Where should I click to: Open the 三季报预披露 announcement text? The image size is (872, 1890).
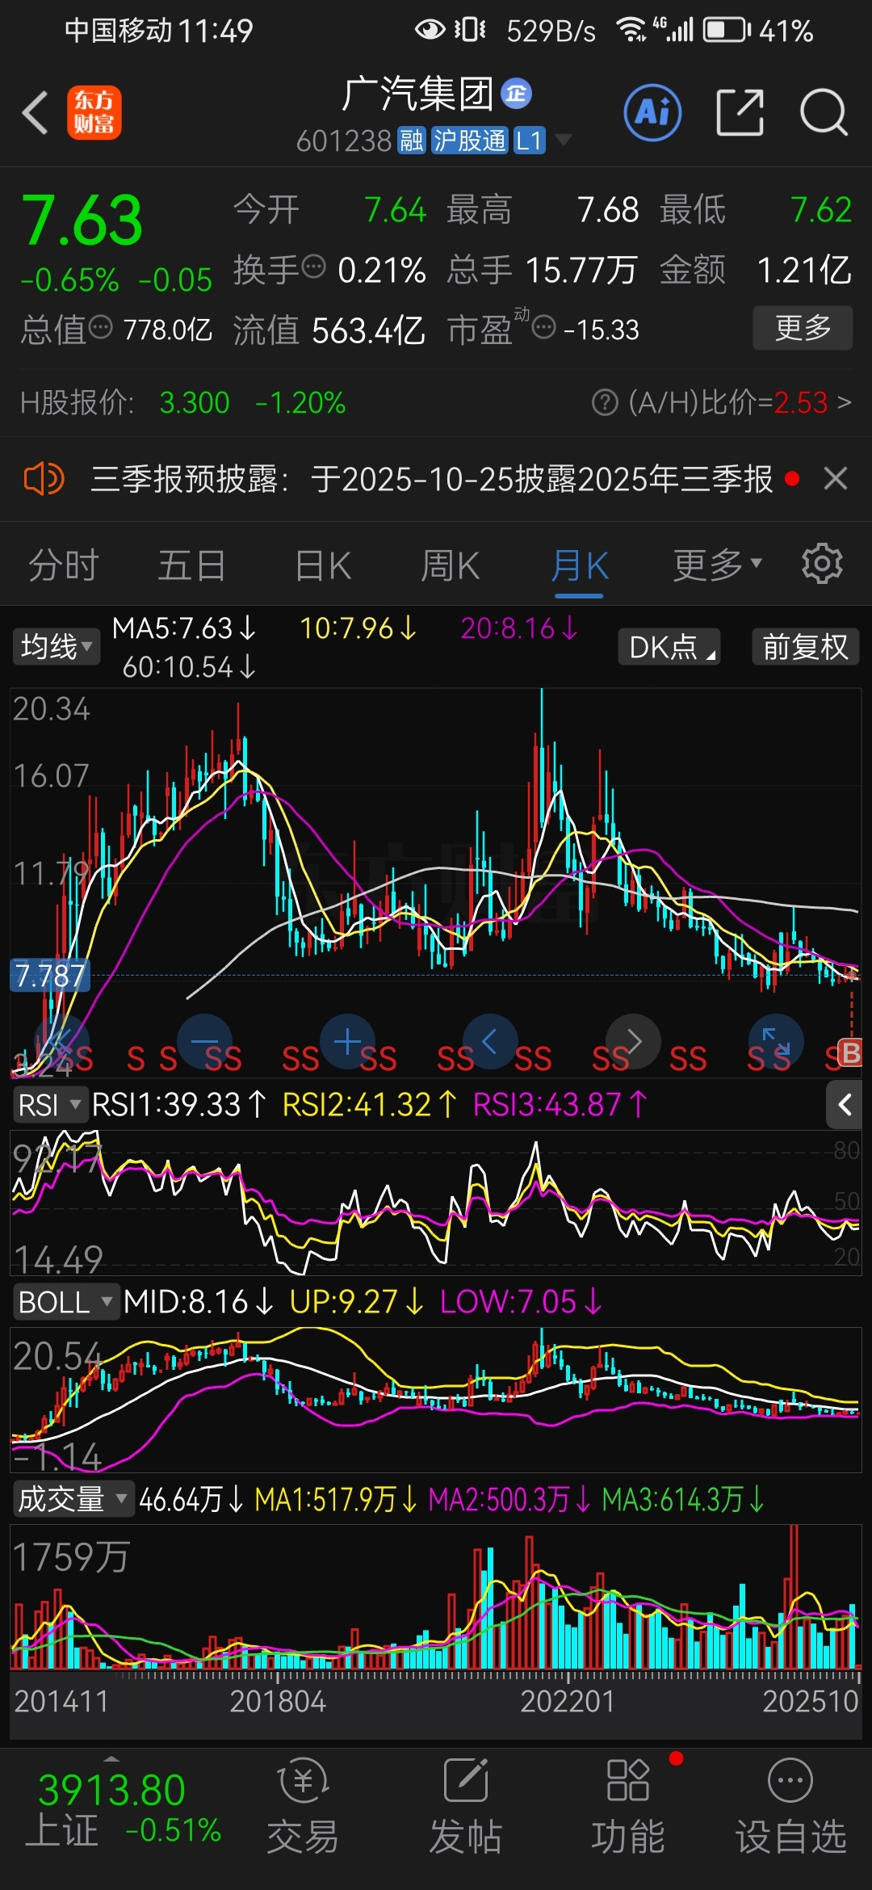(x=432, y=479)
